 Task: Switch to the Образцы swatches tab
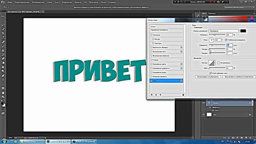[x=212, y=13]
